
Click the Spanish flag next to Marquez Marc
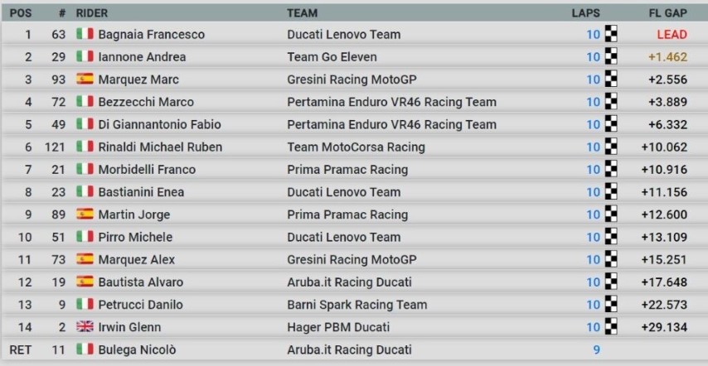click(x=85, y=79)
